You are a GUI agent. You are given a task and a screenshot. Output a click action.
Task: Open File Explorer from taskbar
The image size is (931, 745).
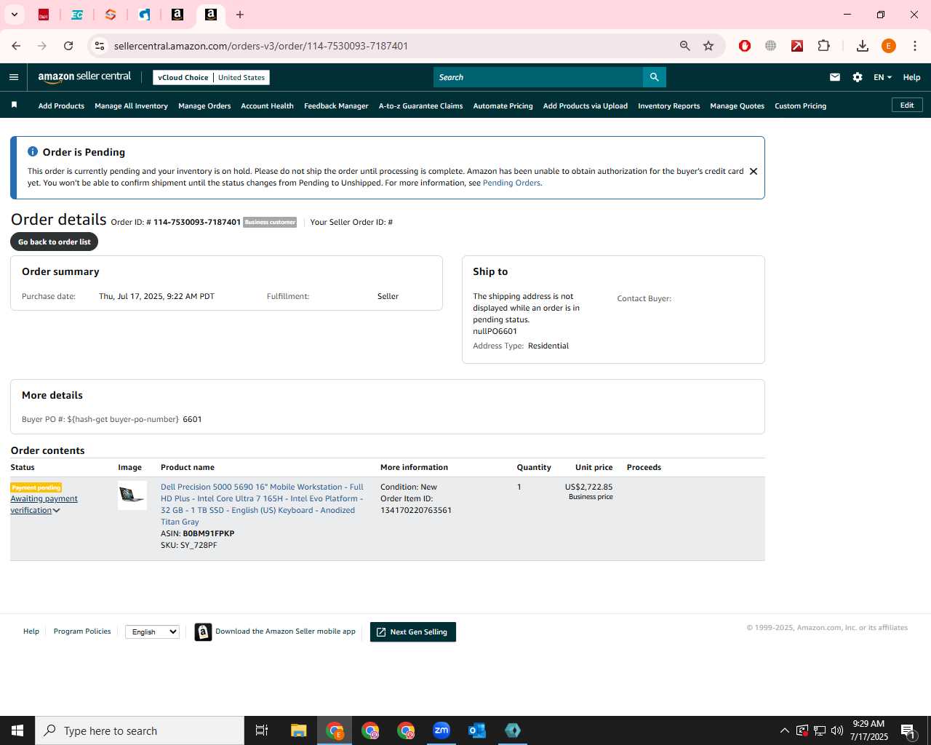(299, 730)
